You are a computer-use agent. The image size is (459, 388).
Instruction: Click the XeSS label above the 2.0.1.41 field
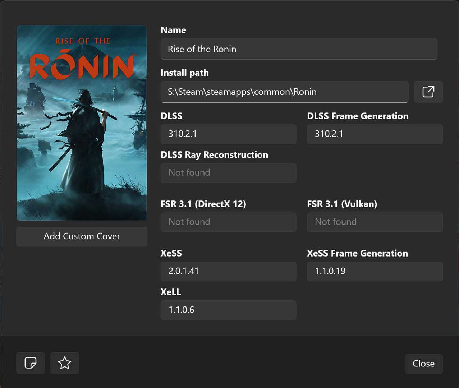tap(171, 253)
